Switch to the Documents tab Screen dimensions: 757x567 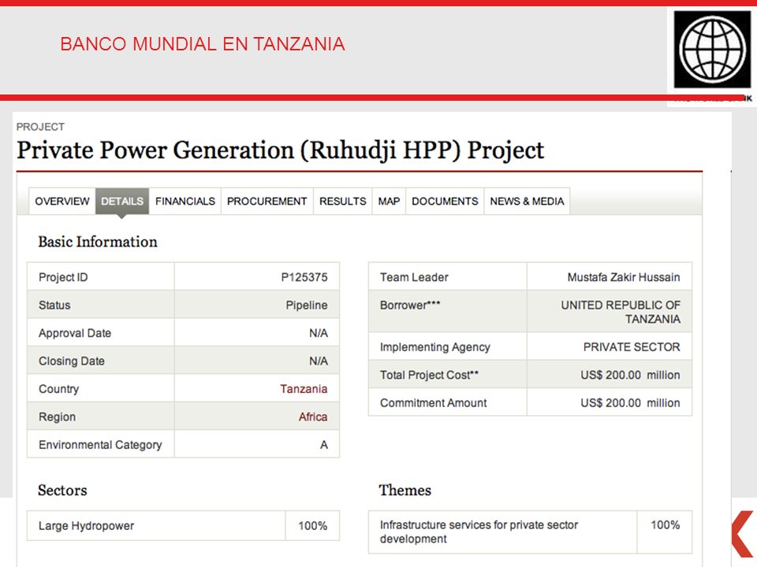click(445, 201)
